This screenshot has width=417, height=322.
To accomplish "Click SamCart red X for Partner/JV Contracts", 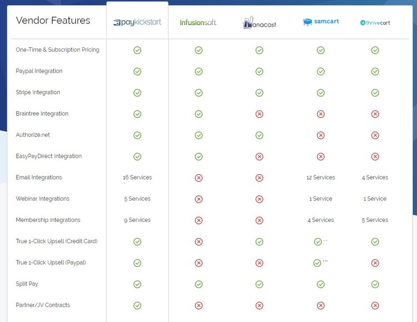I will click(x=321, y=305).
